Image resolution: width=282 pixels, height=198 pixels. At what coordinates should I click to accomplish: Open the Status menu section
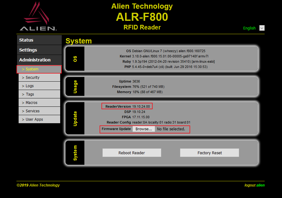tap(39, 40)
